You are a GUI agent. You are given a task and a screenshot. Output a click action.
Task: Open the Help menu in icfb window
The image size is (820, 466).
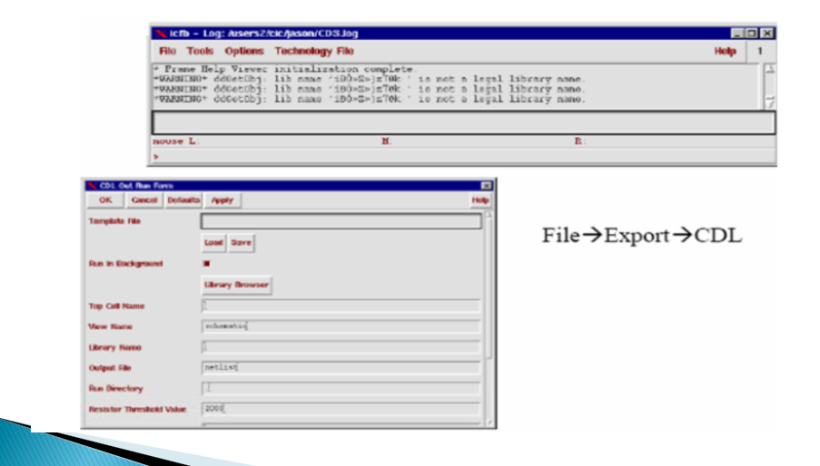[725, 51]
